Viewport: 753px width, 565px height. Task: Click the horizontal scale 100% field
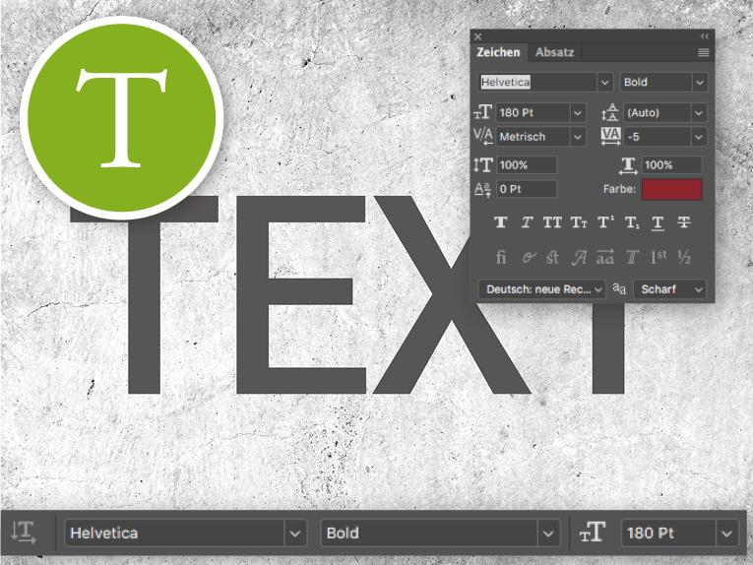(x=672, y=165)
